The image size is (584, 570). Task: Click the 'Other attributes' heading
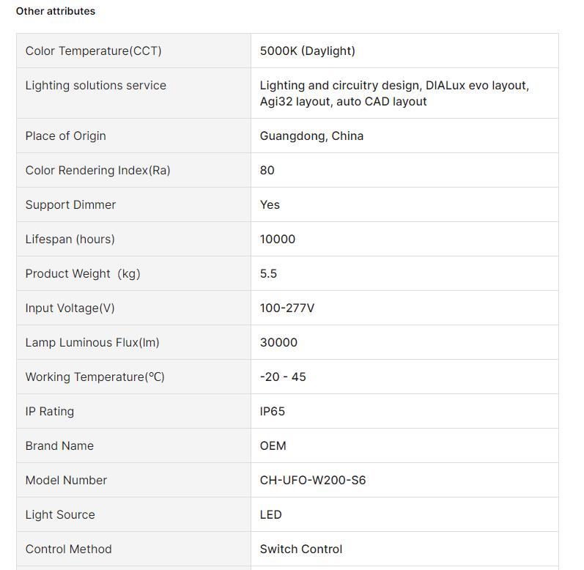point(56,11)
